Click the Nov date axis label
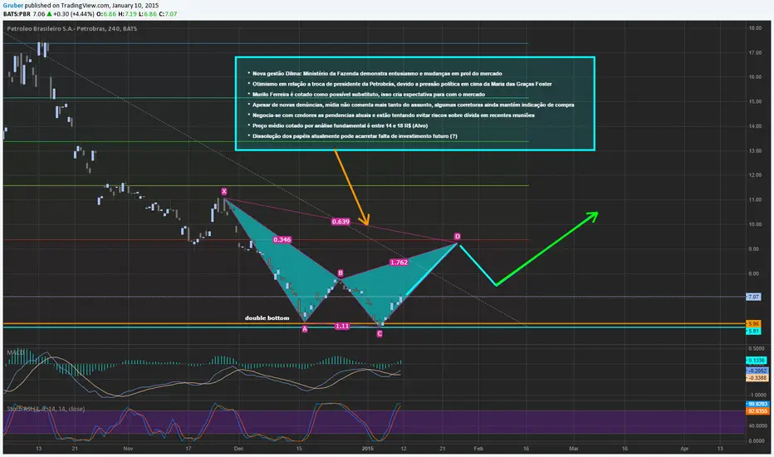774x457 pixels. tap(128, 449)
